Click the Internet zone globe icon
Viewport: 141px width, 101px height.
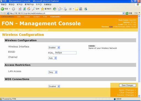coord(115,99)
